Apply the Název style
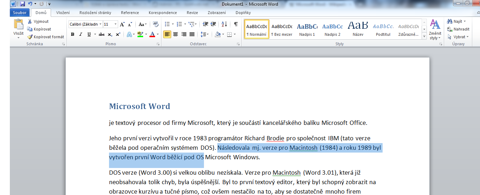 [x=358, y=29]
